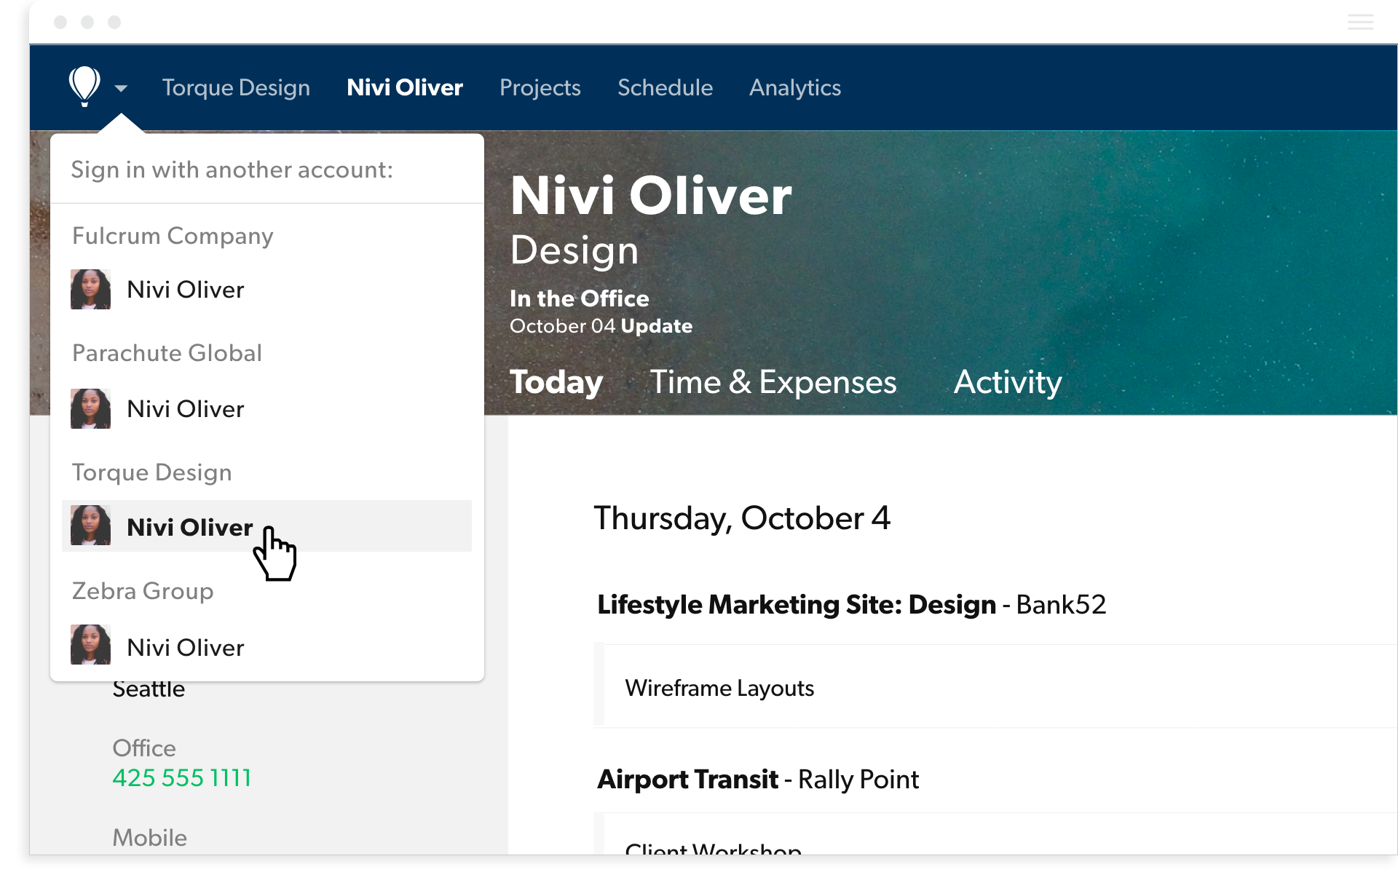
Task: Collapse the account switcher dropdown arrow
Action: [x=121, y=88]
